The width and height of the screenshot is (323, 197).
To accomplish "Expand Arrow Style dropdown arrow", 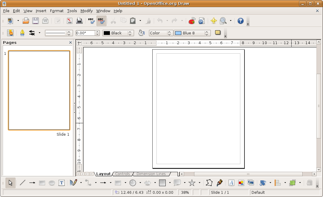I will (x=39, y=33).
